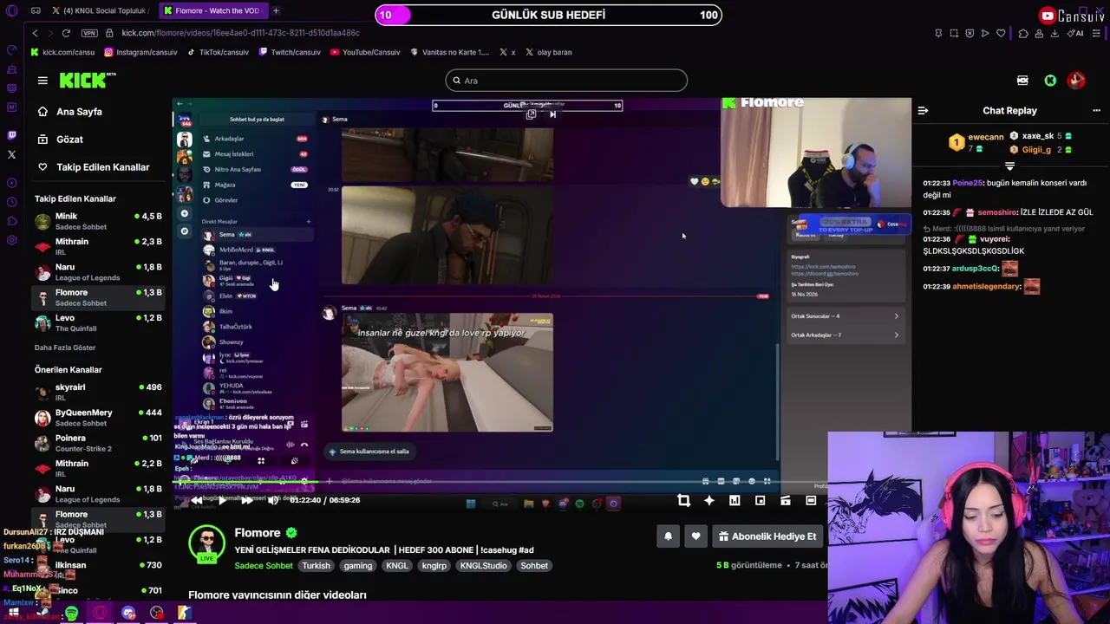1110x624 pixels.
Task: Fast-forward the VOD playback
Action: click(247, 500)
